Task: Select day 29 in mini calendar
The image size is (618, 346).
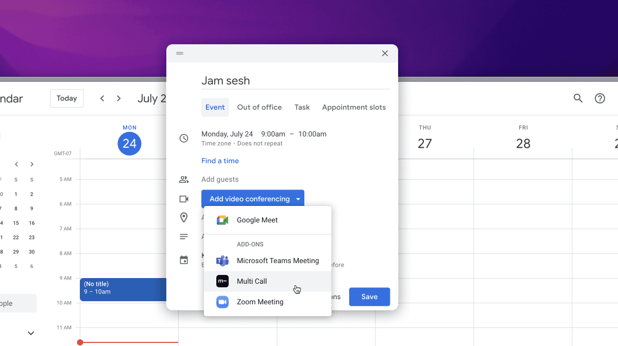Action: point(16,252)
